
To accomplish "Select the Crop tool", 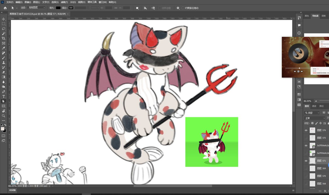I will pos(4,38).
